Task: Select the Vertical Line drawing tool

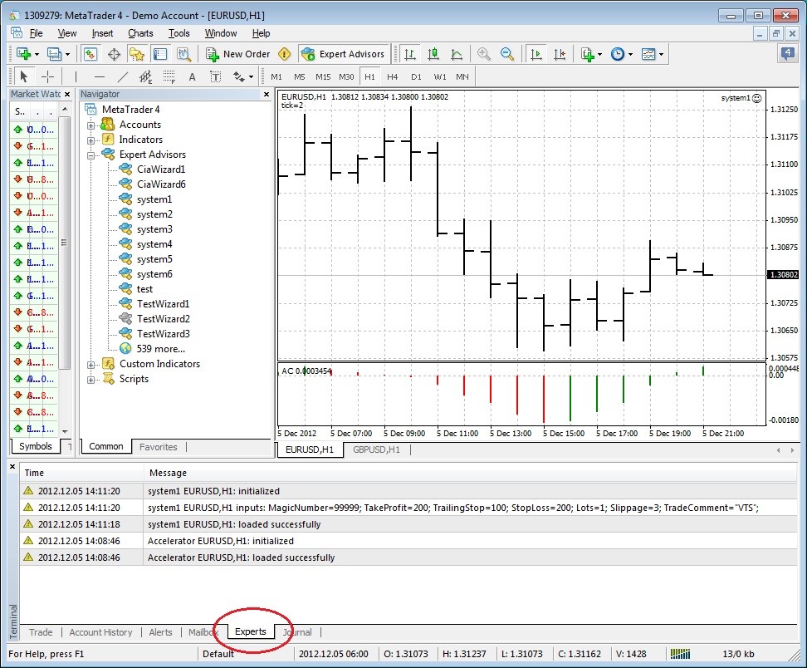Action: 76,76
